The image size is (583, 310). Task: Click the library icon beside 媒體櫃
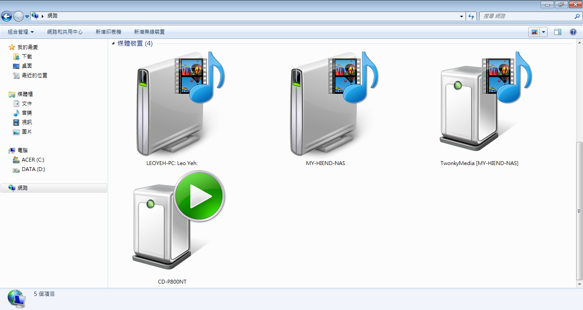coord(12,94)
